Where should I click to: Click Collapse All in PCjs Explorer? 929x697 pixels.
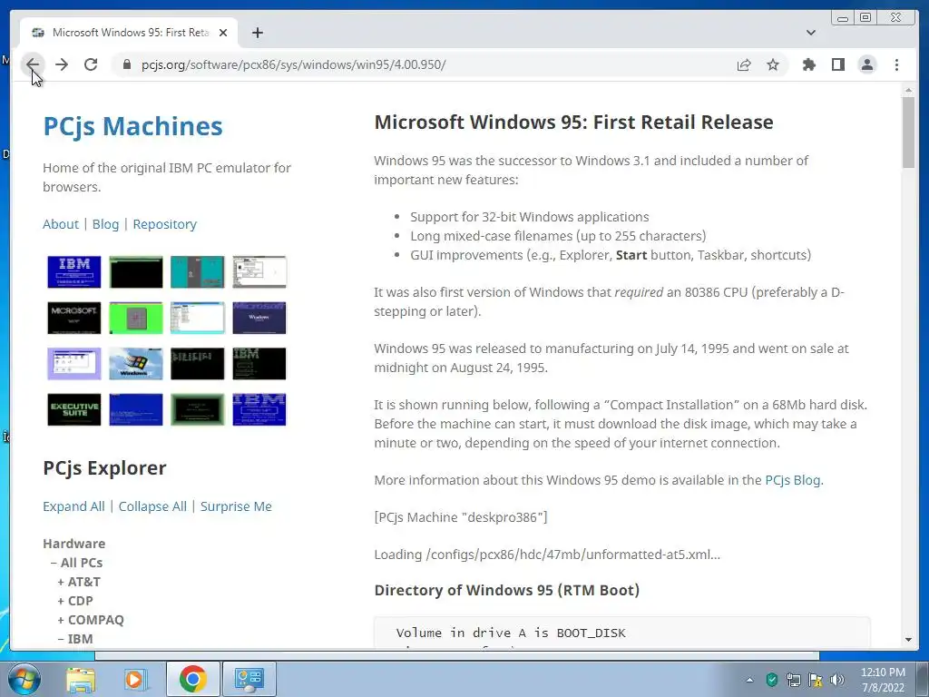[x=152, y=506]
